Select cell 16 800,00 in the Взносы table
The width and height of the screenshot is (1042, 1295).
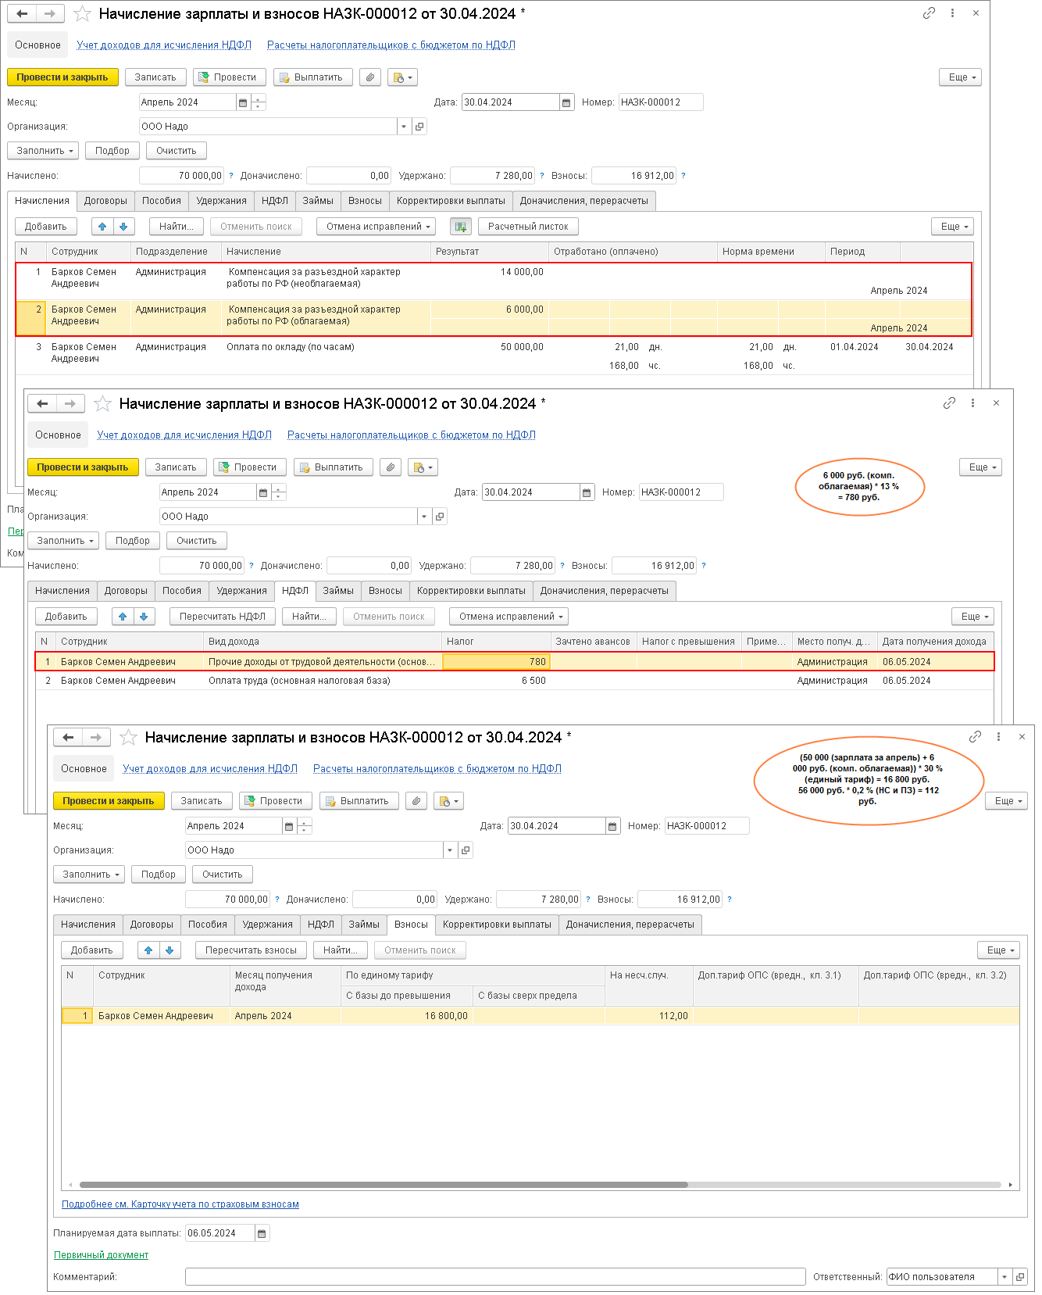(x=406, y=1016)
